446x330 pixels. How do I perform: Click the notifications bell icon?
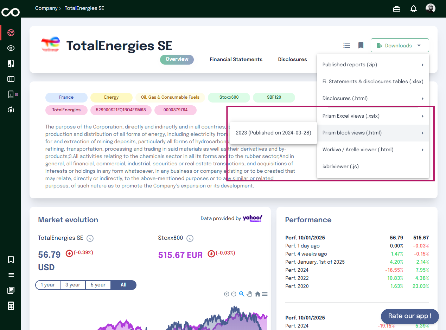point(414,9)
